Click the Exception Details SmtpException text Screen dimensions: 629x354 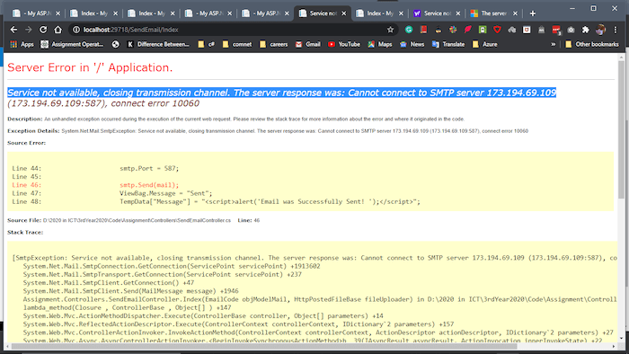pyautogui.click(x=295, y=131)
